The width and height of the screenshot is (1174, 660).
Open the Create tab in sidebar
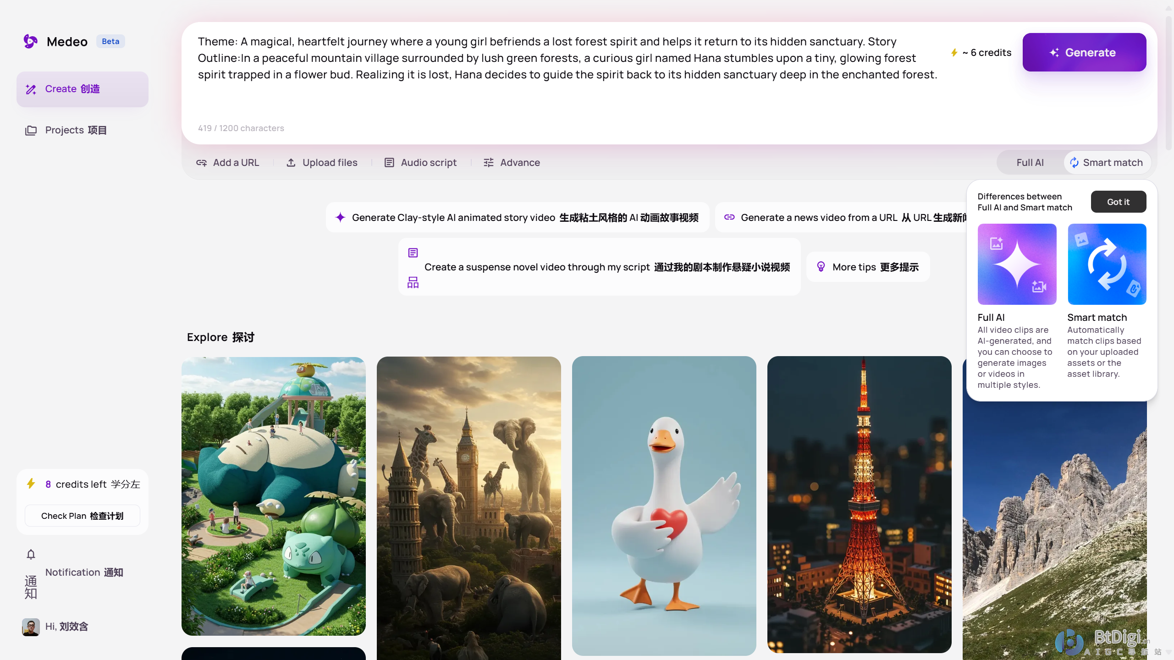(x=83, y=89)
